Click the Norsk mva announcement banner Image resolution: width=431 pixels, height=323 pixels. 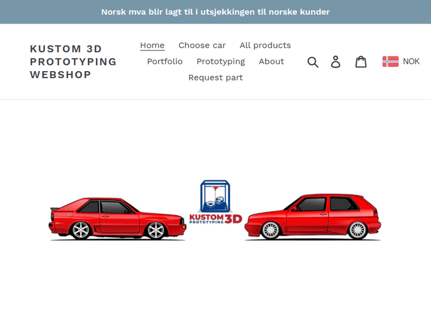(215, 12)
